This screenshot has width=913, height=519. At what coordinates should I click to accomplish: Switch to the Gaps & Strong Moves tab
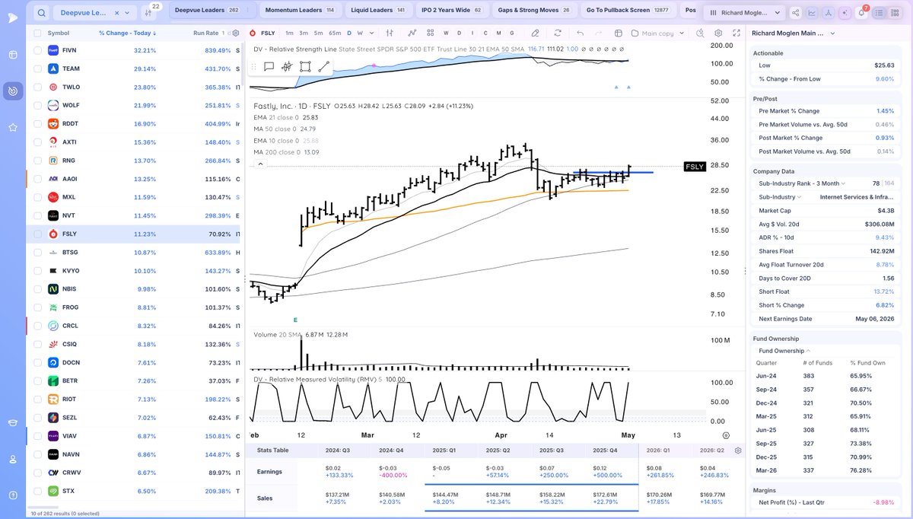click(x=533, y=11)
